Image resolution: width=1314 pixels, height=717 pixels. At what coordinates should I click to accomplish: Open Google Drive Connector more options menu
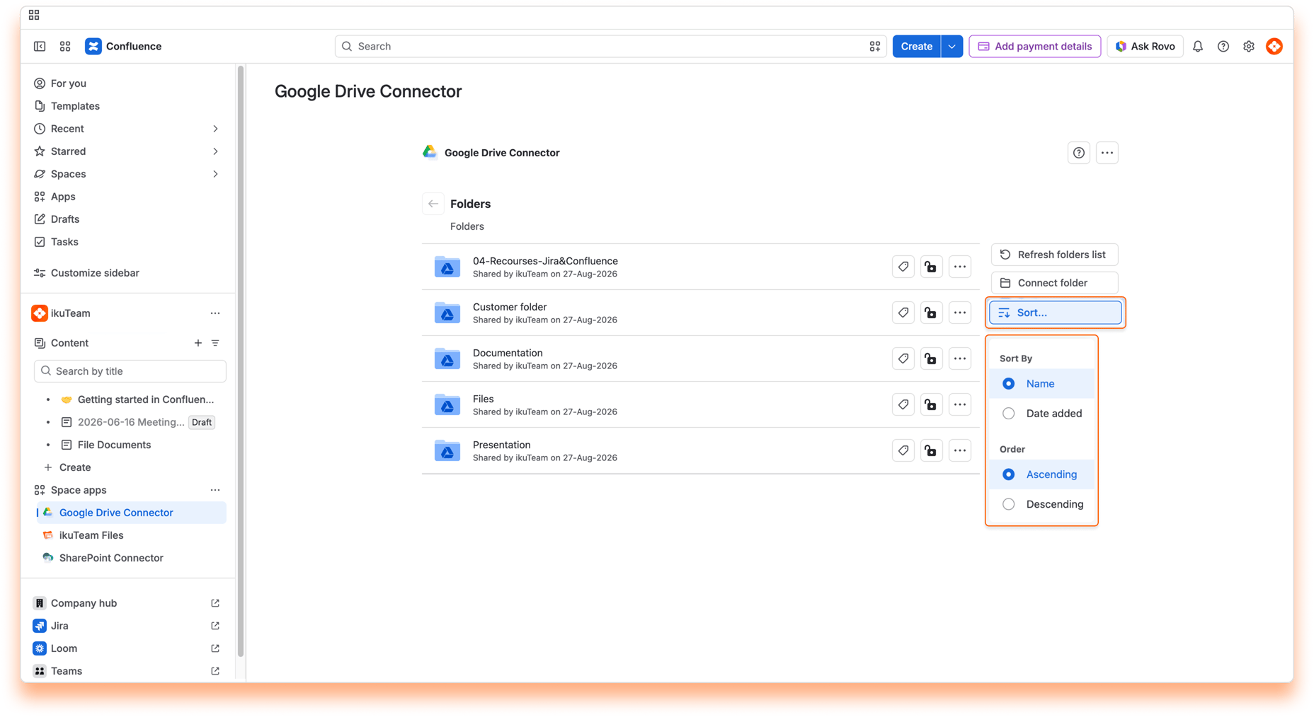point(1107,153)
